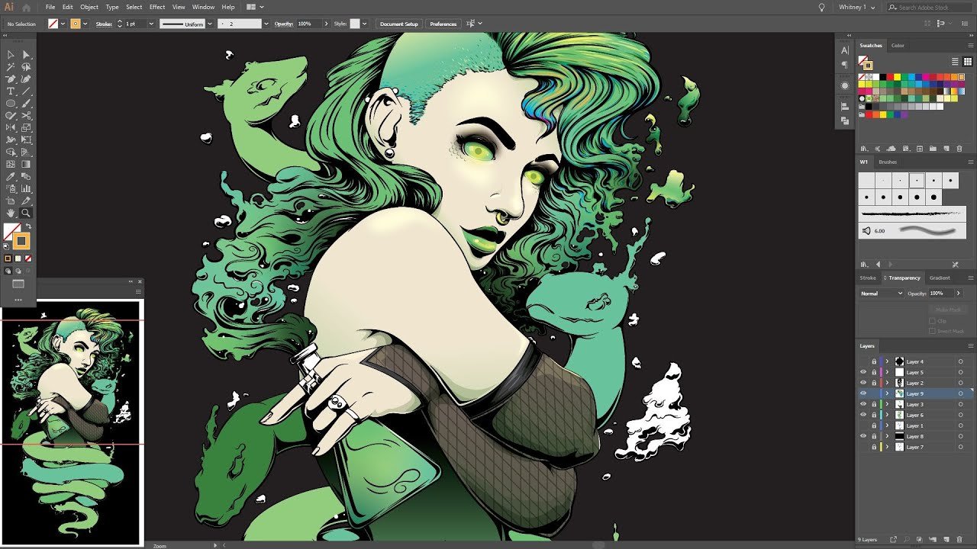Hide Layer 6 visibility eye
Image resolution: width=977 pixels, height=549 pixels.
coord(863,415)
